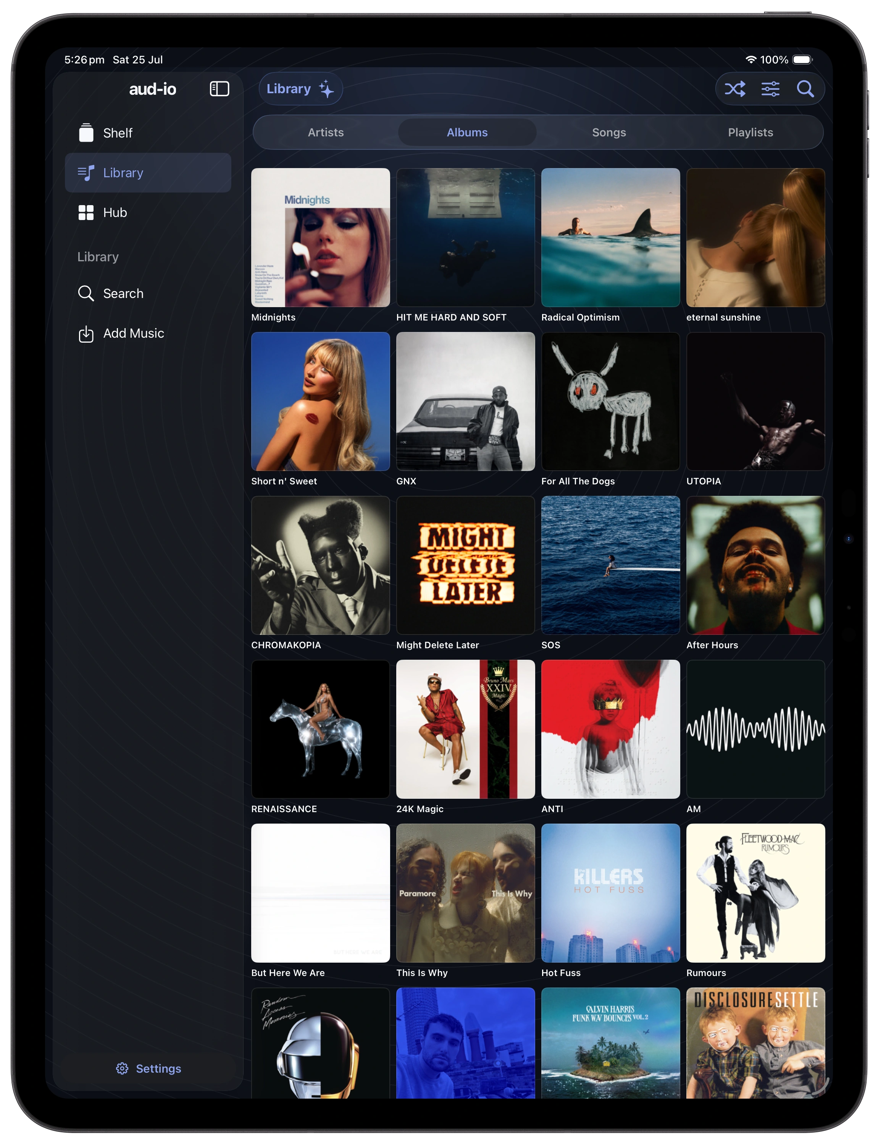Open the ANTI album cover
Image resolution: width=878 pixels, height=1146 pixels.
(610, 729)
